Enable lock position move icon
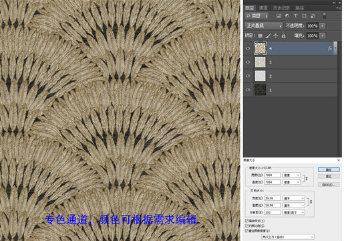The height and width of the screenshot is (241, 344). 276,35
